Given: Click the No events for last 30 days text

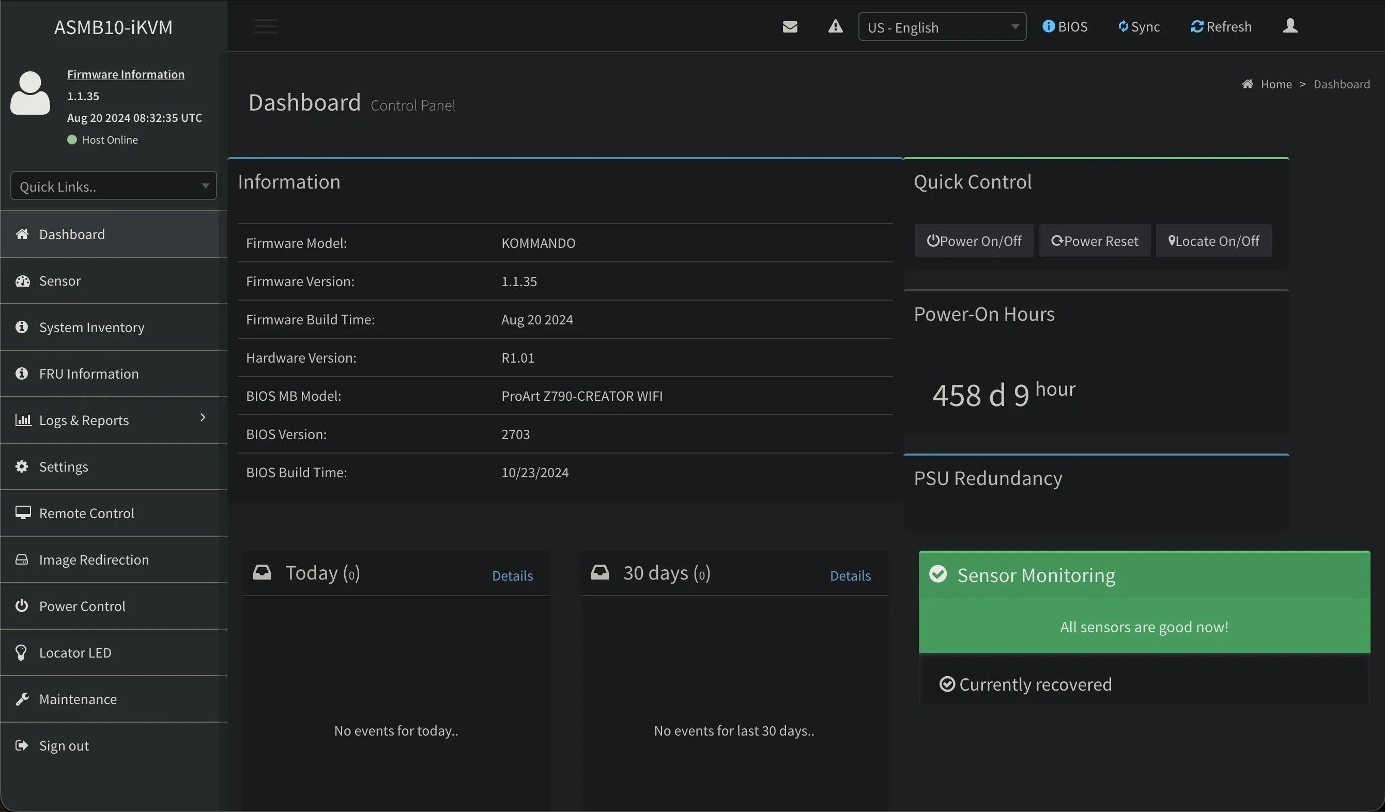Looking at the screenshot, I should (x=734, y=731).
